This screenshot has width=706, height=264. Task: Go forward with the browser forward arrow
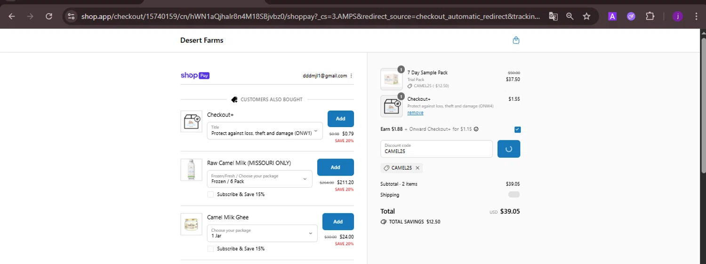[x=30, y=16]
